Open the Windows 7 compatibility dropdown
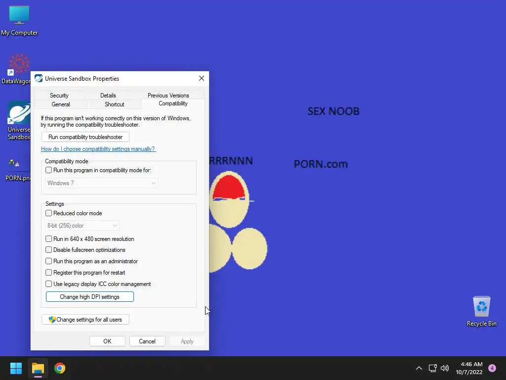Viewport: 506px width, 380px height. (x=101, y=183)
